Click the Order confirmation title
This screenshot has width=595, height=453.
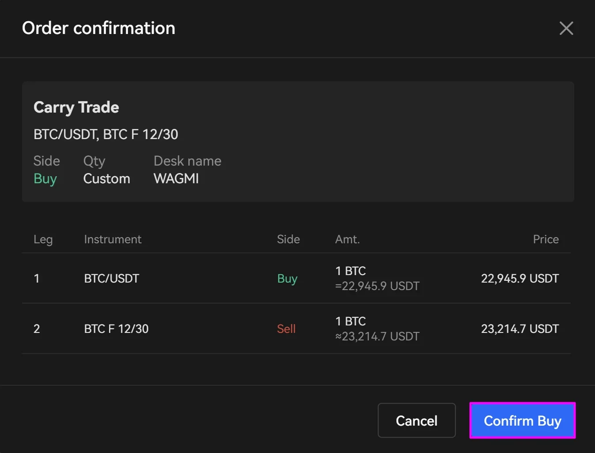tap(98, 28)
